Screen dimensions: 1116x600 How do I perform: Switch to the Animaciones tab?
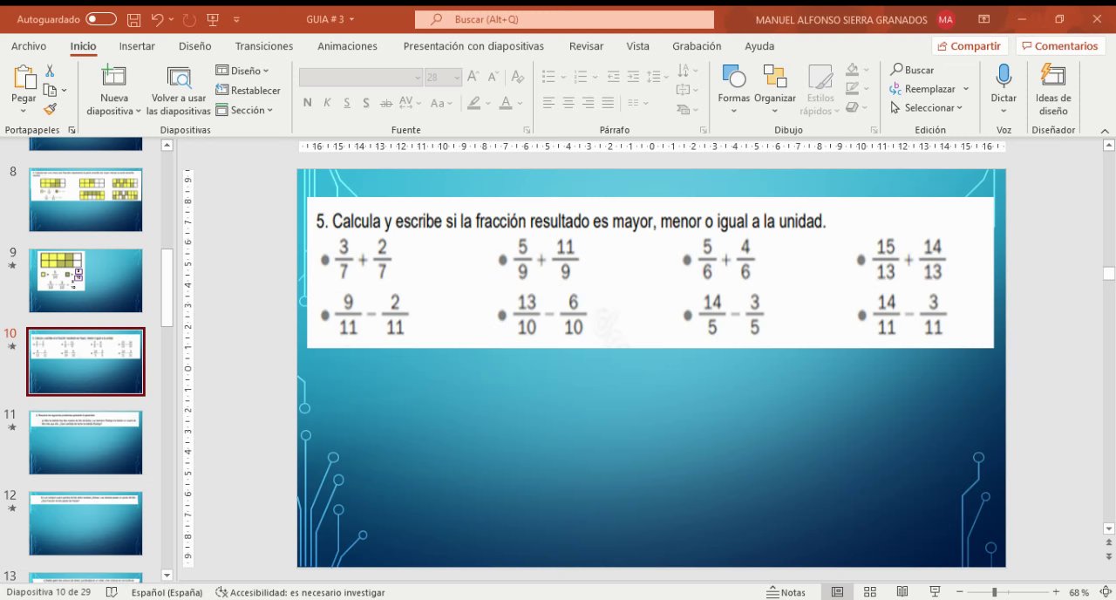coord(347,46)
